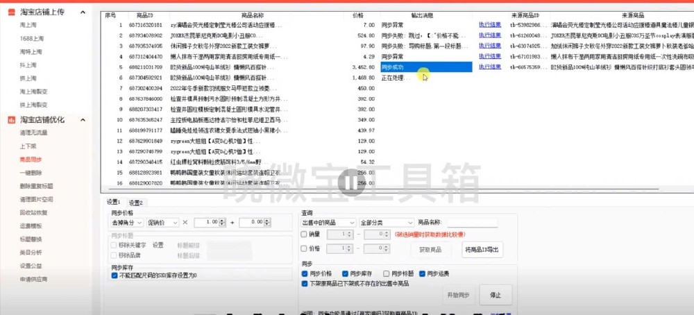This screenshot has width=694, height=315.
Task: Select the highlighted 商品同步 sidebar item
Action: (31, 160)
